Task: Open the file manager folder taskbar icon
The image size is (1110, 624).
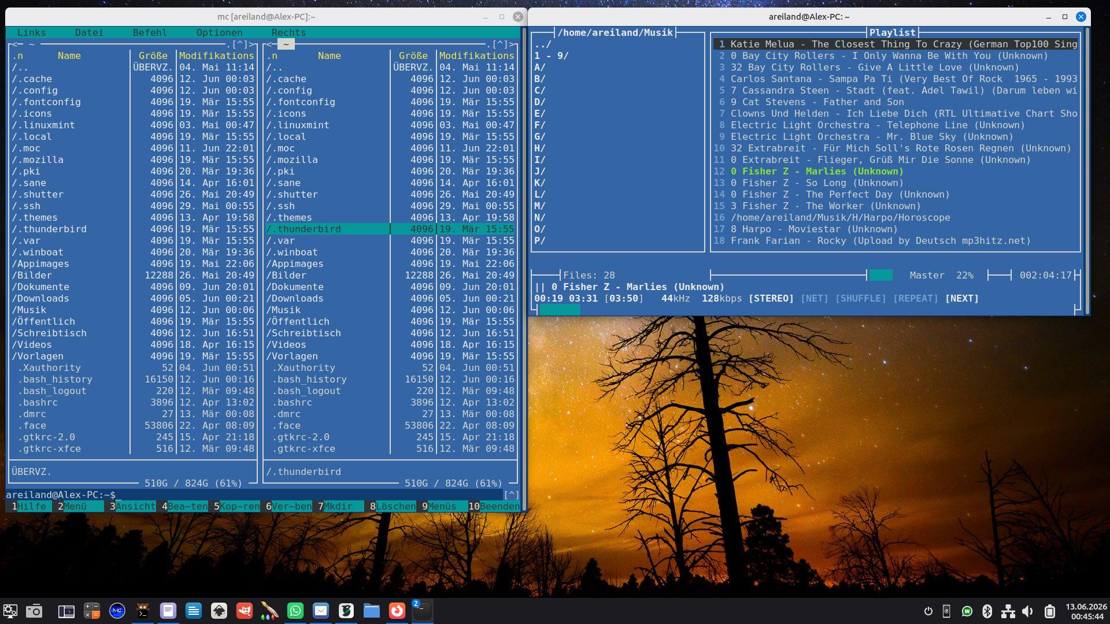Action: pyautogui.click(x=372, y=611)
